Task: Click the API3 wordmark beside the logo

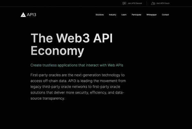Action: point(31,14)
